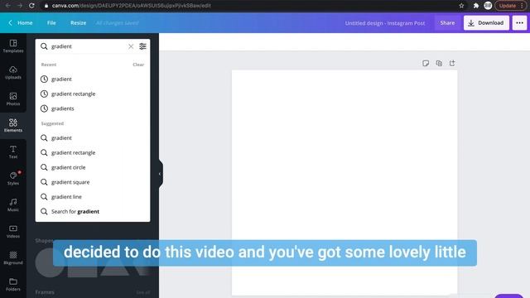Open the more options ellipsis button
530x298 pixels.
click(519, 23)
